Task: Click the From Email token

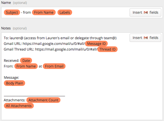Action: (54, 66)
